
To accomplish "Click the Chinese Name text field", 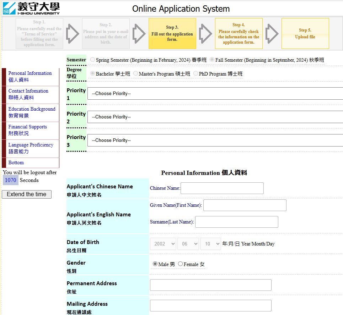I will tap(222, 188).
